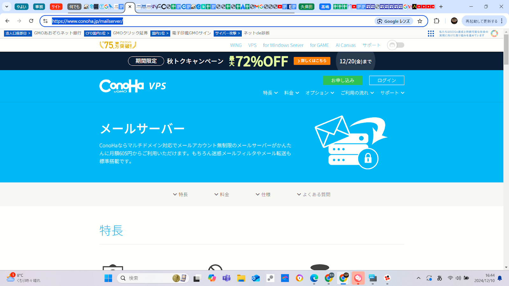Show hidden system tray icons
This screenshot has height=286, width=509.
click(x=419, y=278)
